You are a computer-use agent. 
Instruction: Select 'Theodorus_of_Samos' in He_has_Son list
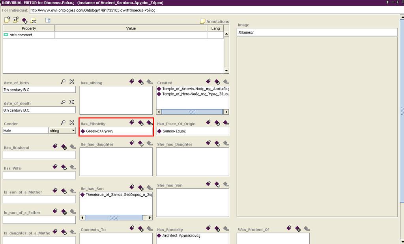click(x=116, y=195)
